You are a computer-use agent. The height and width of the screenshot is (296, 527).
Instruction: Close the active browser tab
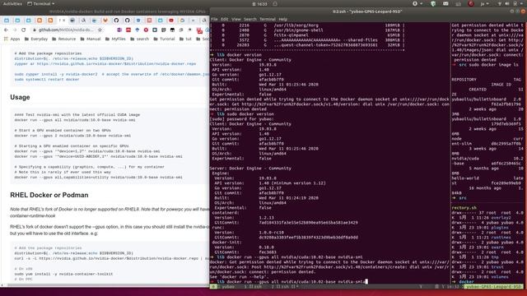pyautogui.click(x=63, y=21)
